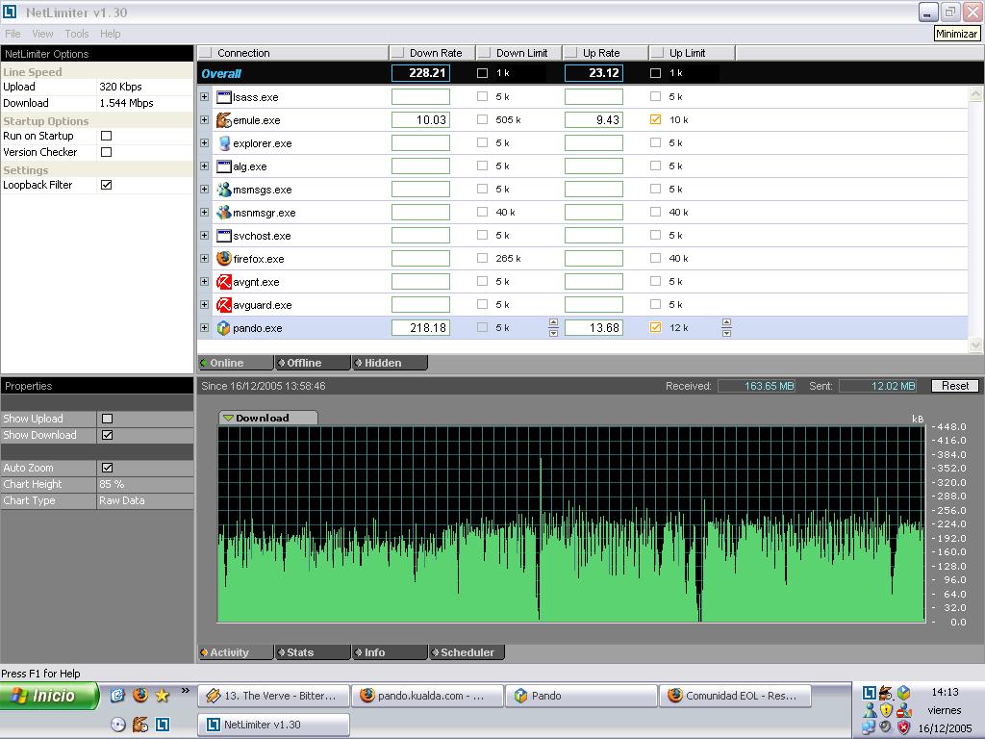Screen dimensions: 985x739
Task: Click the explorer.exe icon
Action: [223, 143]
